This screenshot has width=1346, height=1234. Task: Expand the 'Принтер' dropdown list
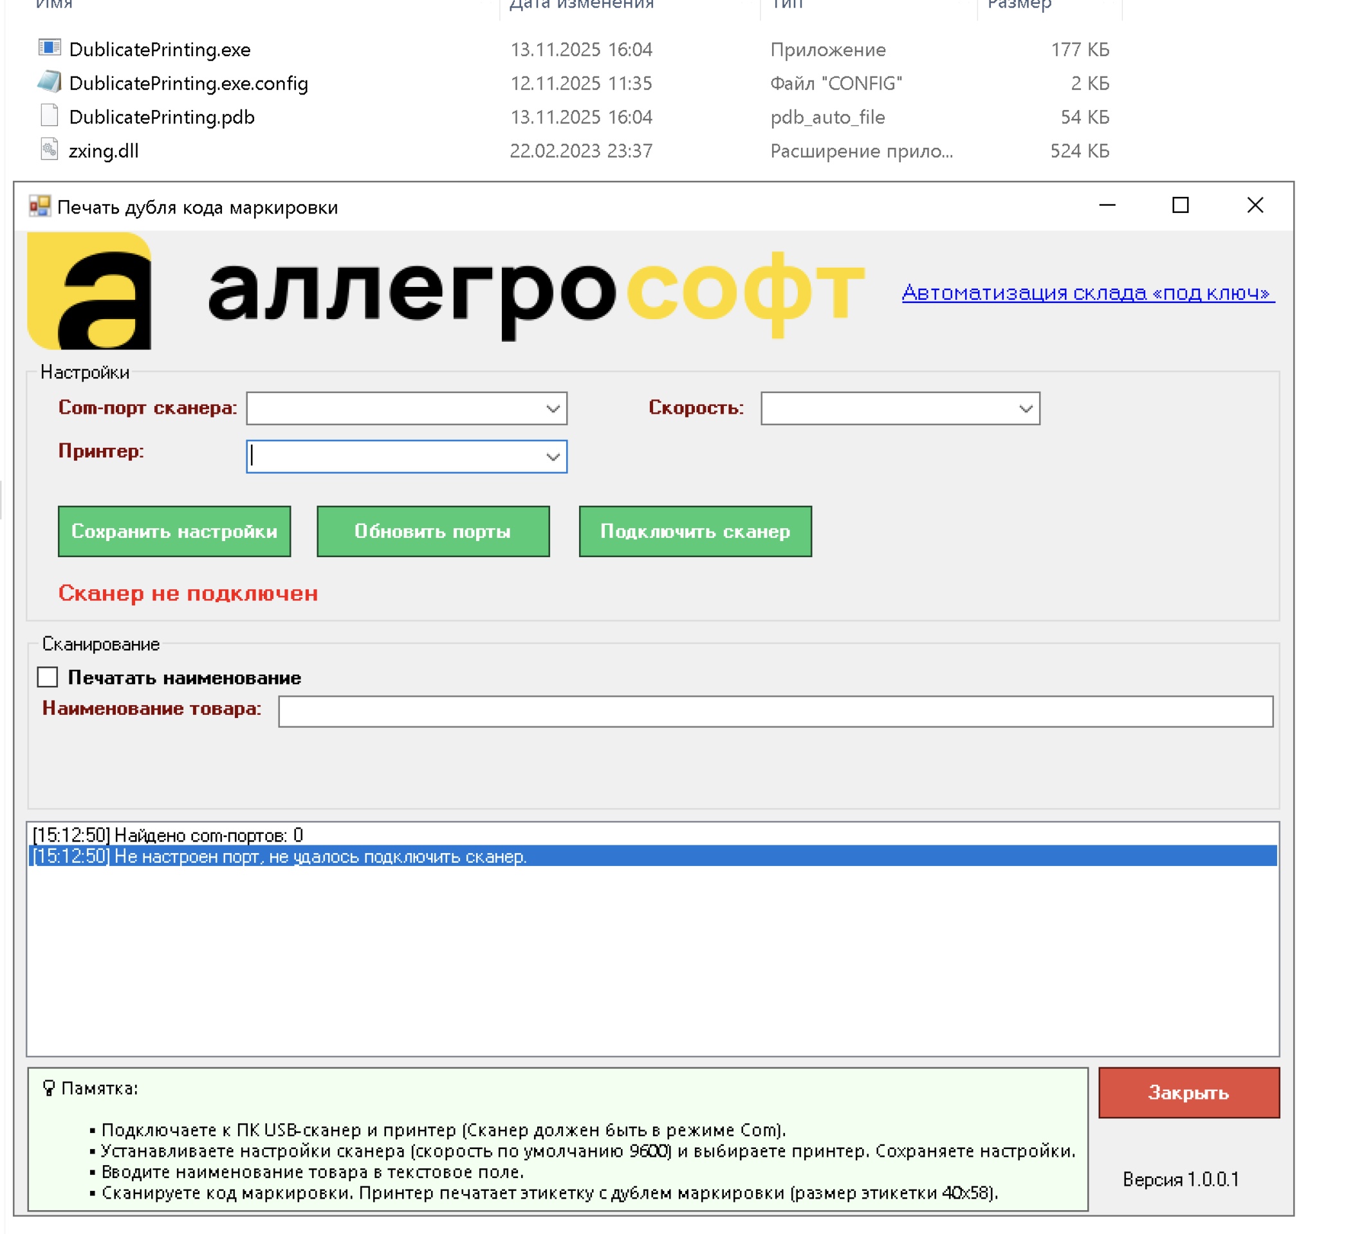point(553,457)
